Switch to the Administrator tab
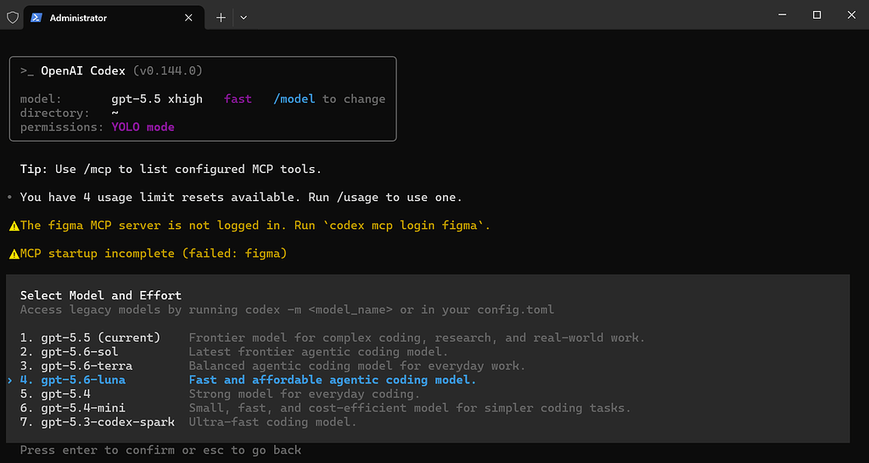Image resolution: width=869 pixels, height=463 pixels. 113,18
